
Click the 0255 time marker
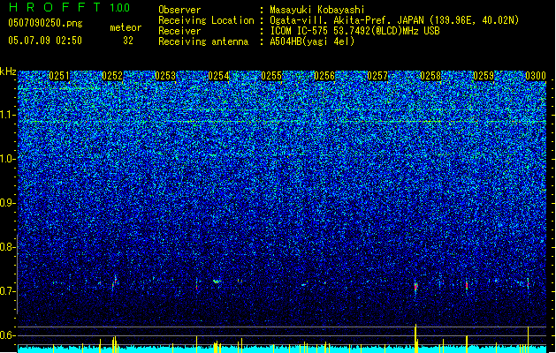pyautogui.click(x=271, y=76)
